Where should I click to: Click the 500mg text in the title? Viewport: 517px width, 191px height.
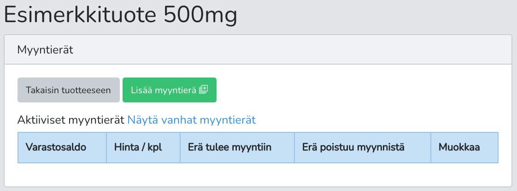(x=200, y=15)
